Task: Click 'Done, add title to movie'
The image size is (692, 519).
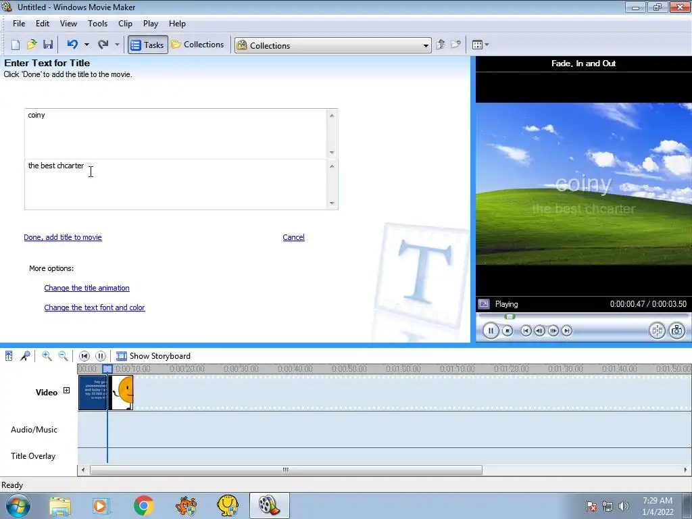Action: (63, 237)
